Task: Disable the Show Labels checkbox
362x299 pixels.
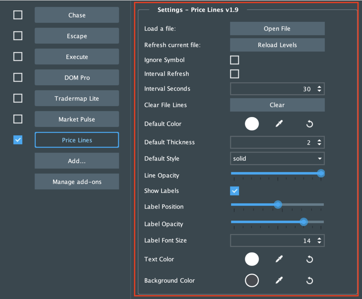Action: (234, 191)
